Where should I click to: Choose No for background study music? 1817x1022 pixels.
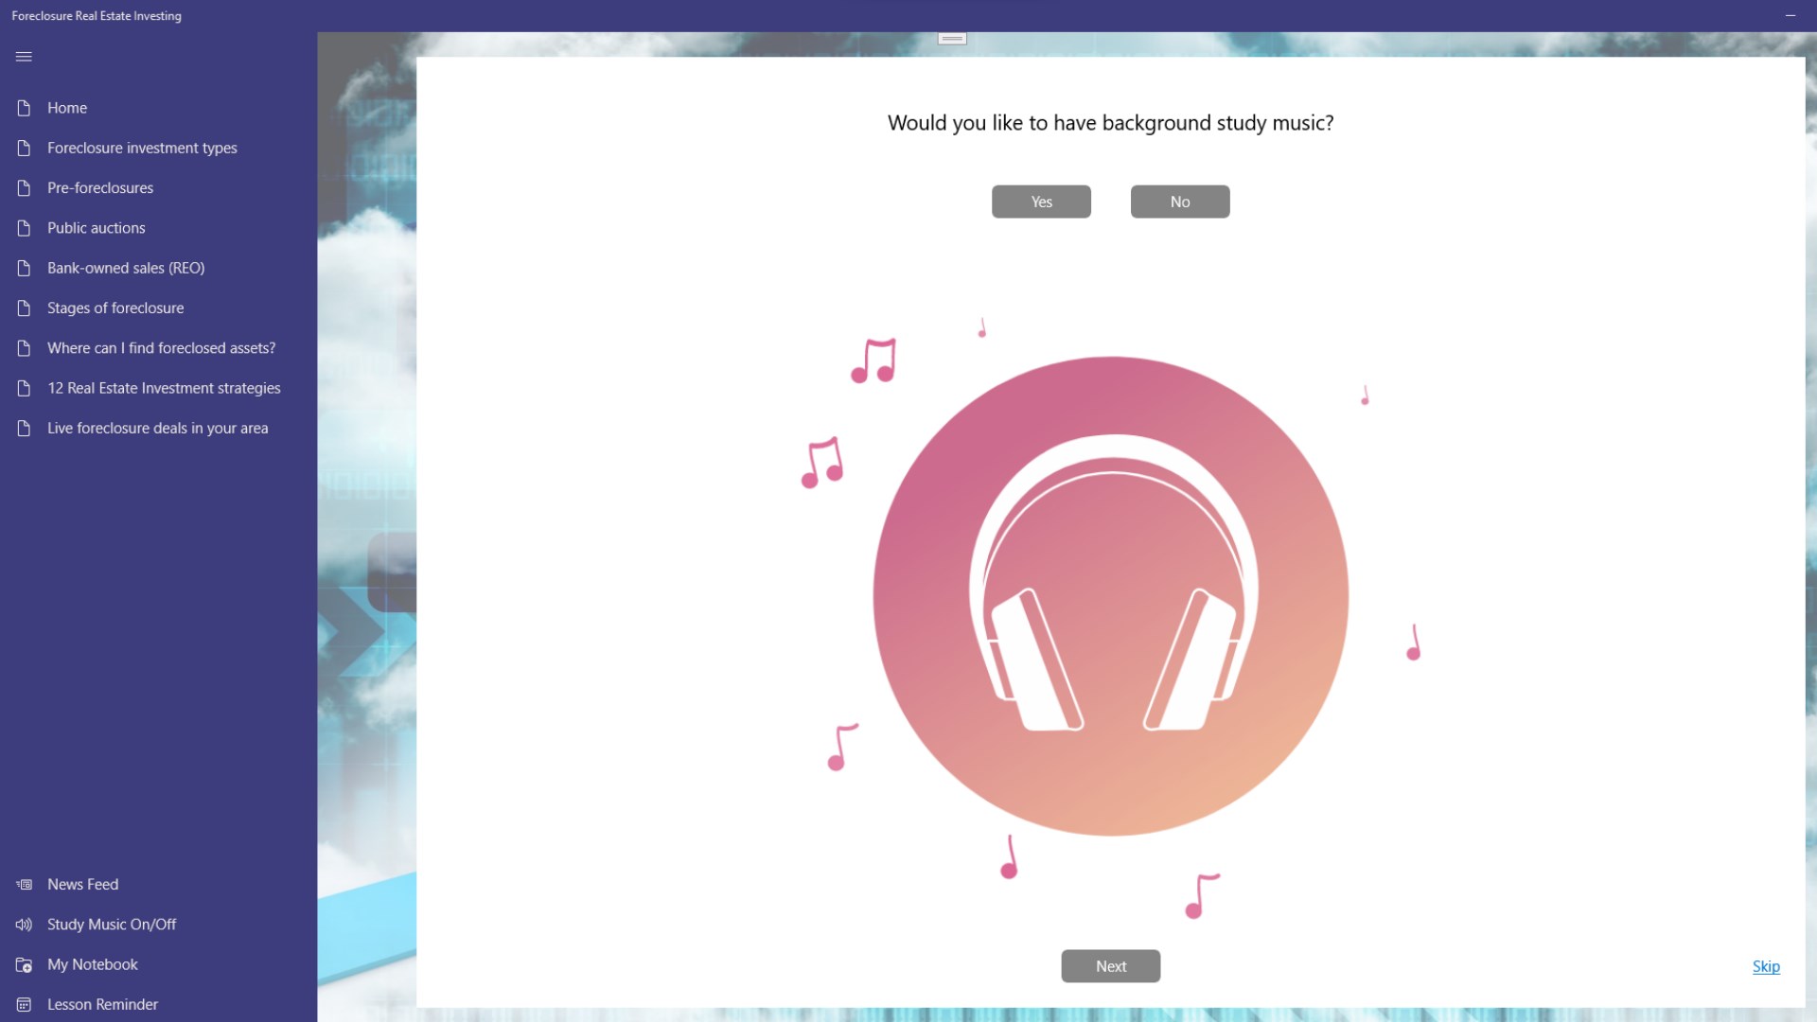tap(1179, 202)
